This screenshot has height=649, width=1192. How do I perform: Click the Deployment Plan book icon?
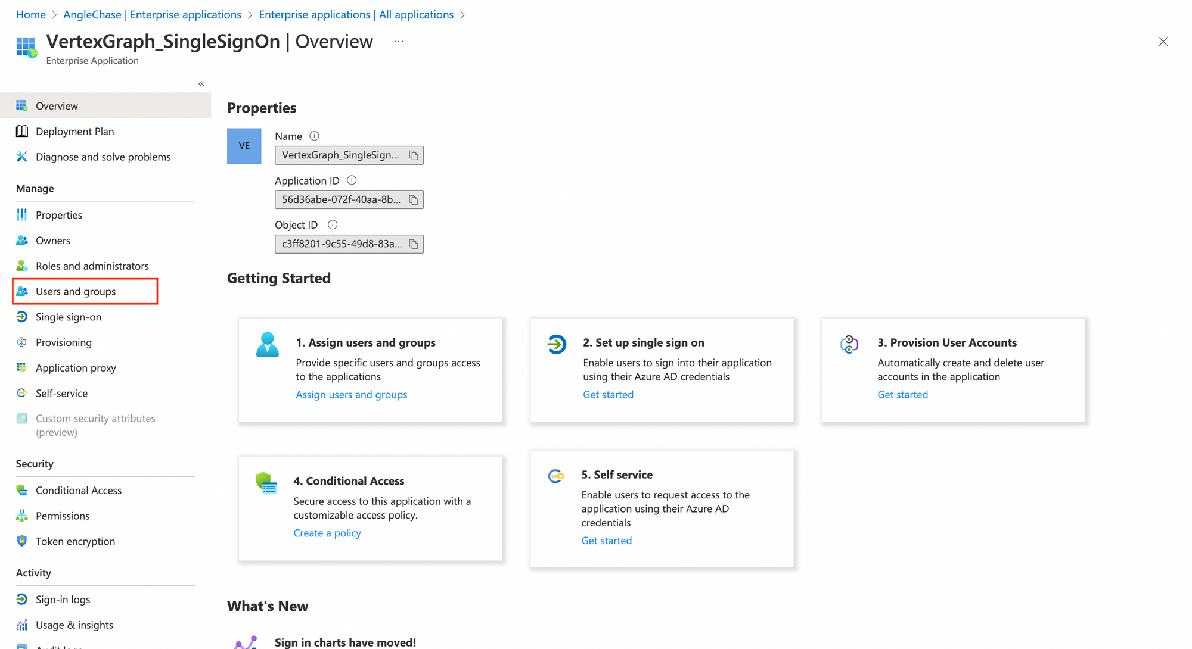click(22, 131)
